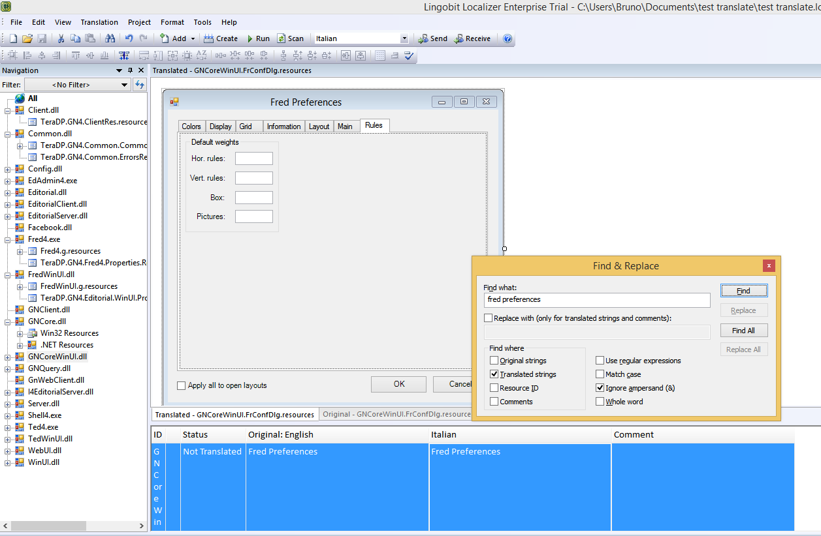Click the blue Help question mark icon

(507, 38)
